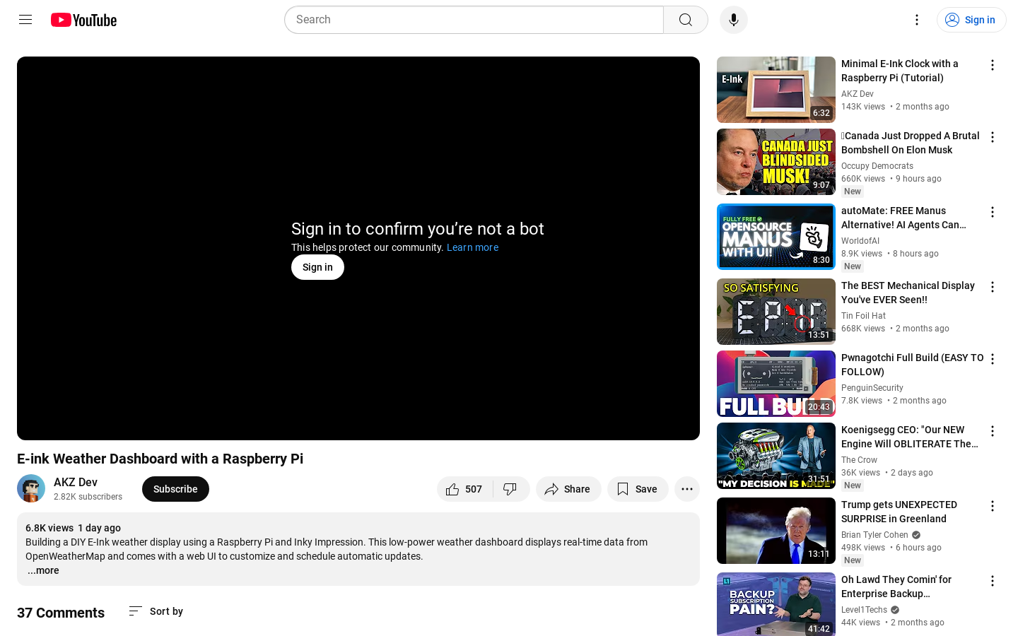
Task: Click The Crow channel name
Action: (859, 460)
